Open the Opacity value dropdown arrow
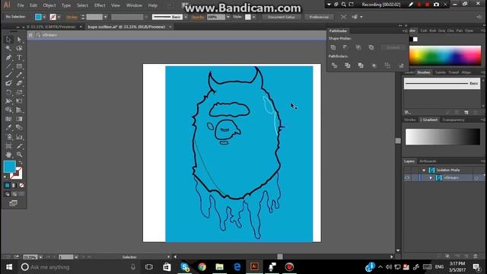The height and width of the screenshot is (274, 487). point(228,17)
